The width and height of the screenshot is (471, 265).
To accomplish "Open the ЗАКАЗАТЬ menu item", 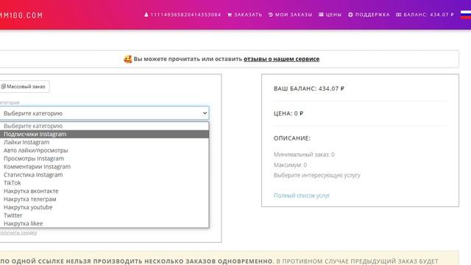I will 244,15.
